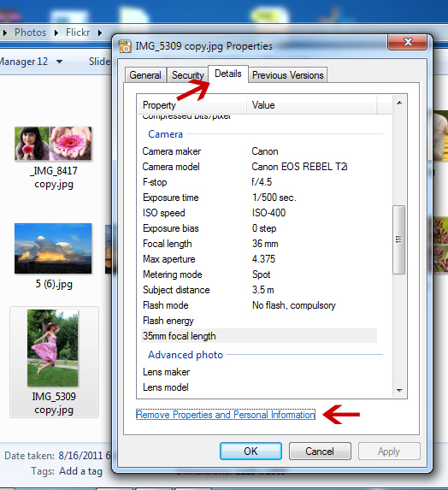This screenshot has width=448, height=490.
Task: Click the Canon EOS REBEL T2i value
Action: 299,167
